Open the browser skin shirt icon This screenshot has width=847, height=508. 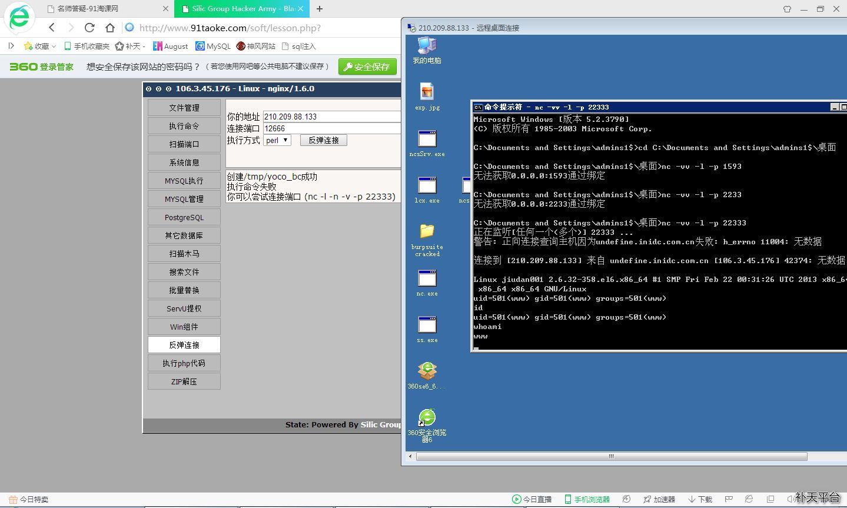(x=787, y=9)
